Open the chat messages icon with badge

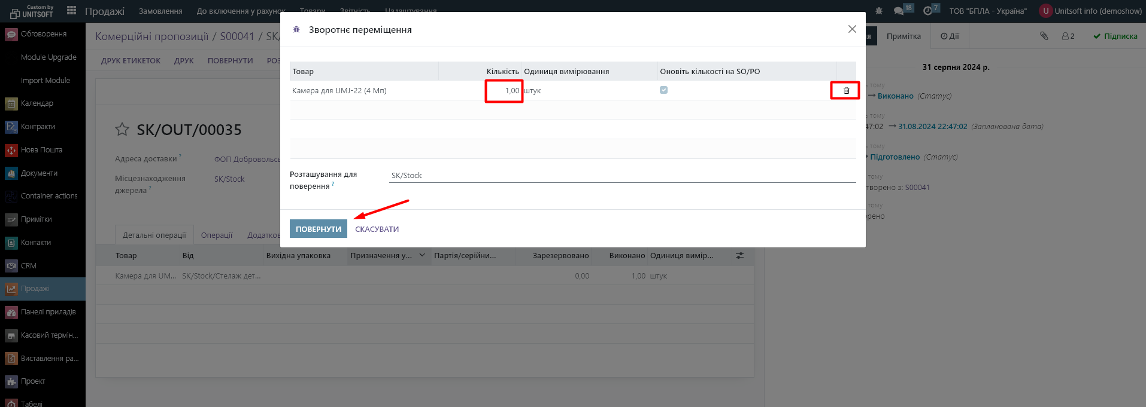point(899,11)
